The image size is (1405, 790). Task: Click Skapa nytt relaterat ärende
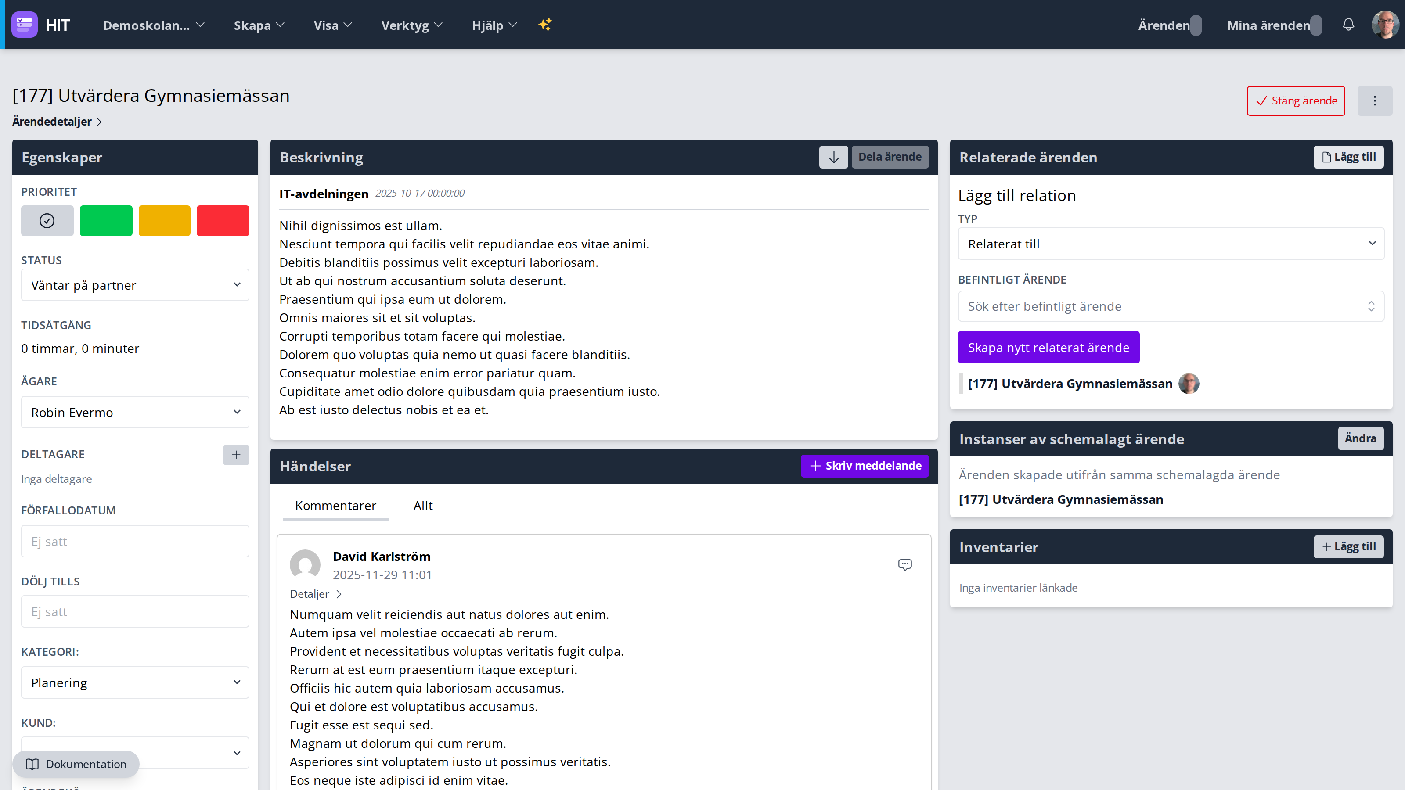(1048, 347)
